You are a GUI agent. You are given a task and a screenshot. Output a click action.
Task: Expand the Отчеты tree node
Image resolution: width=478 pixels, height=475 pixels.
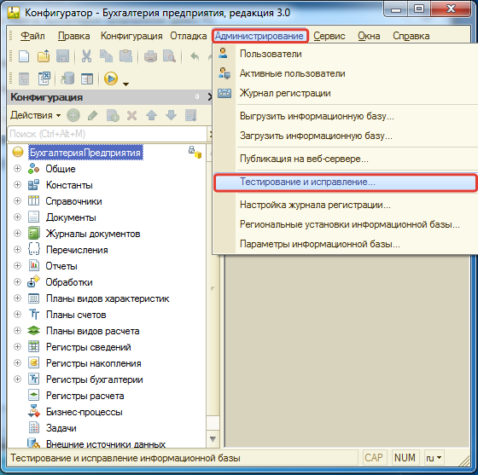(x=17, y=265)
